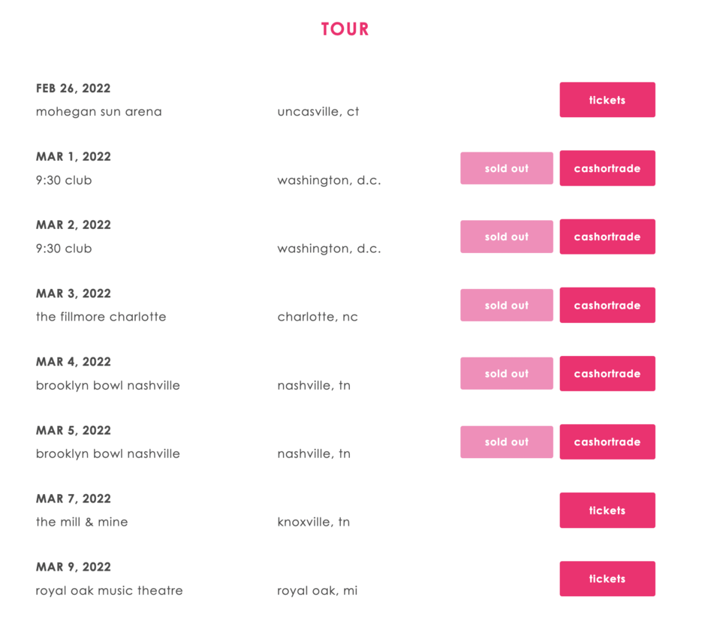Click the Knoxville, TN location text
This screenshot has height=627, width=702.
[x=313, y=522]
